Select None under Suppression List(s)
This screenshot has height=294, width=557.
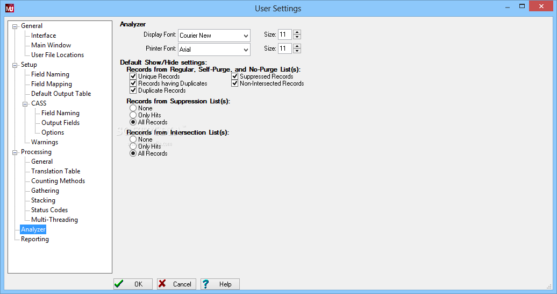(x=133, y=108)
